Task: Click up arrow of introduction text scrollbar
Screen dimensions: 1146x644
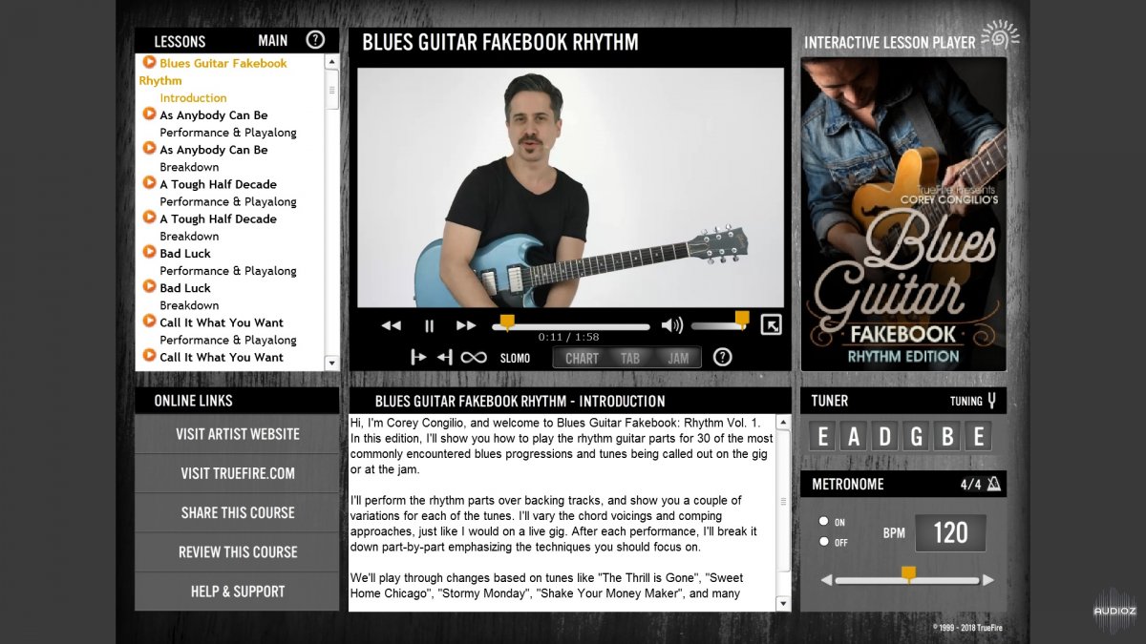Action: [x=784, y=421]
